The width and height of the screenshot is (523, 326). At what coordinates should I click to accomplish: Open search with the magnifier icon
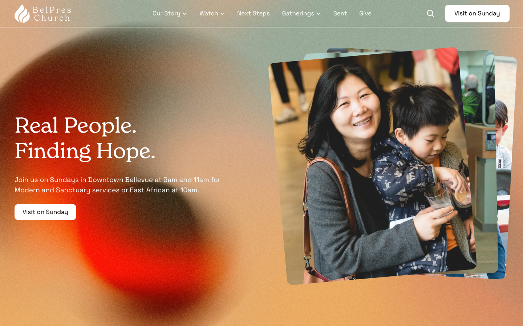point(430,13)
